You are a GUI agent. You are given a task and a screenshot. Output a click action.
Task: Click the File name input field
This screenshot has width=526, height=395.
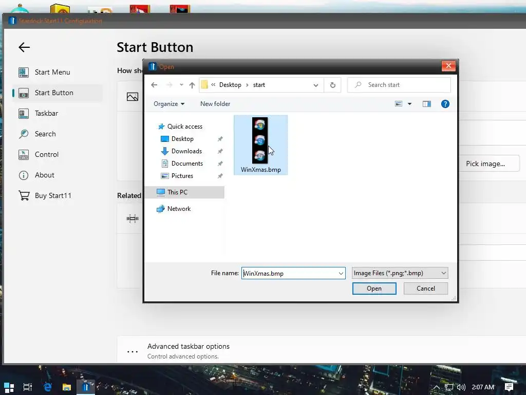[x=290, y=274]
